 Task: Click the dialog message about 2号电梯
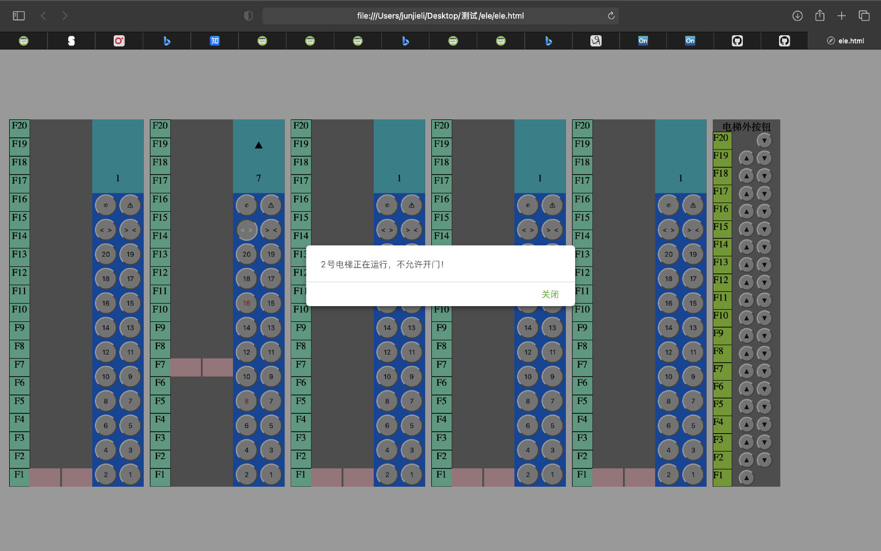(382, 264)
